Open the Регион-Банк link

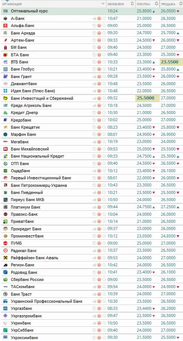pos(23,265)
